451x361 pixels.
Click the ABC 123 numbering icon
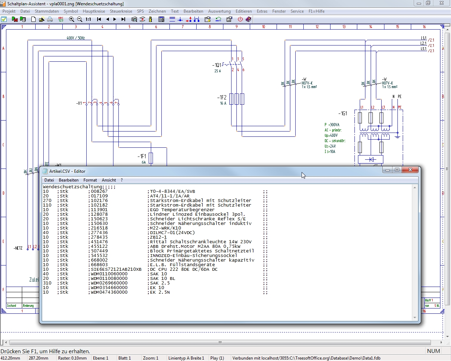pyautogui.click(x=61, y=19)
